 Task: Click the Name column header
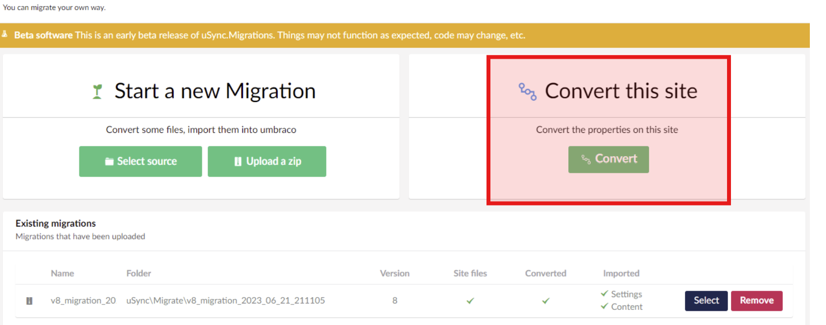62,274
